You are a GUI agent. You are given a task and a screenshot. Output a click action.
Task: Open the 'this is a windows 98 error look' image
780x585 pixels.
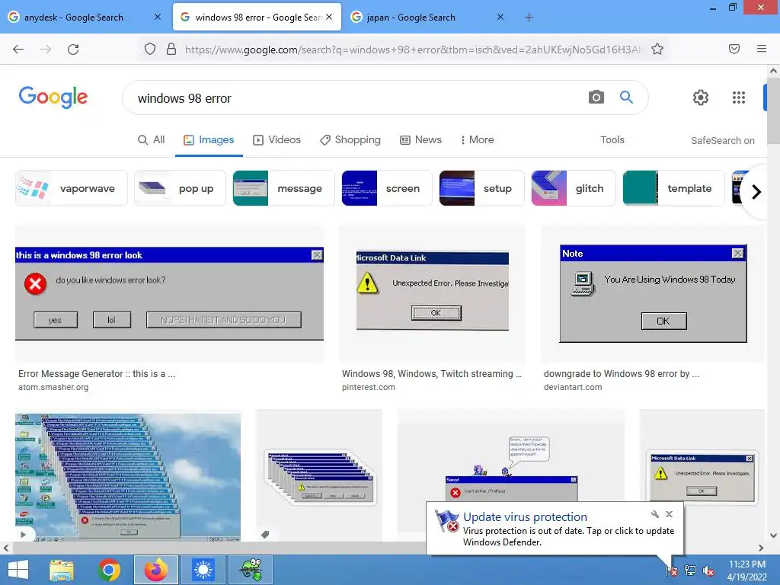[169, 293]
